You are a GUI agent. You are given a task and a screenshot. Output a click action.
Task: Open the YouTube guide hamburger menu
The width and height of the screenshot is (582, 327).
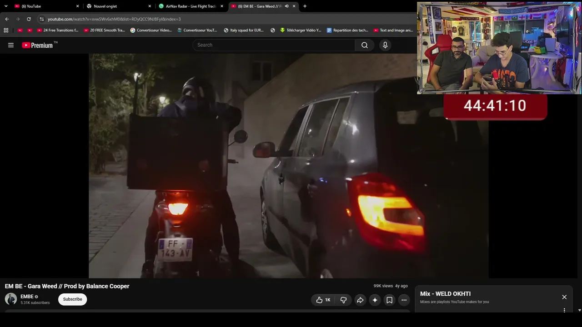pos(11,45)
